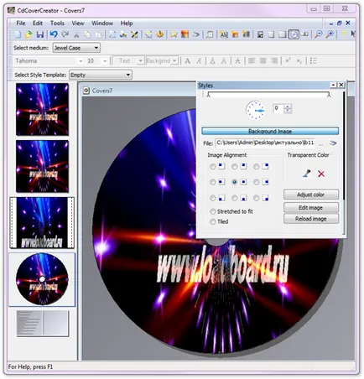Select the first front cover thumbnail
The width and height of the screenshot is (364, 379).
point(42,109)
